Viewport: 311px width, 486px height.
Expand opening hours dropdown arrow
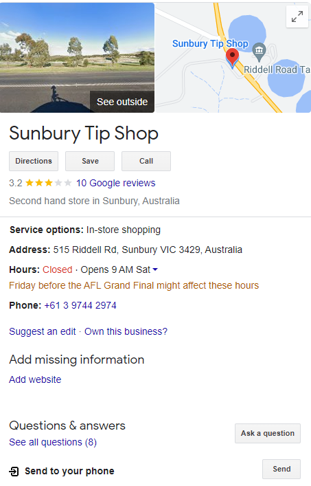point(155,269)
